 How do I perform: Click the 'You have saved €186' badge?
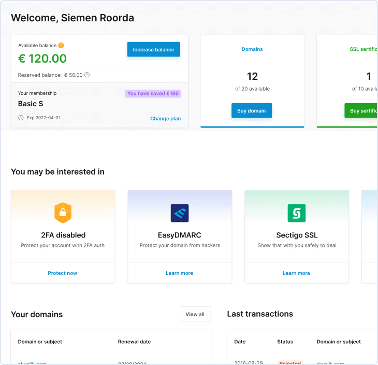coord(153,94)
